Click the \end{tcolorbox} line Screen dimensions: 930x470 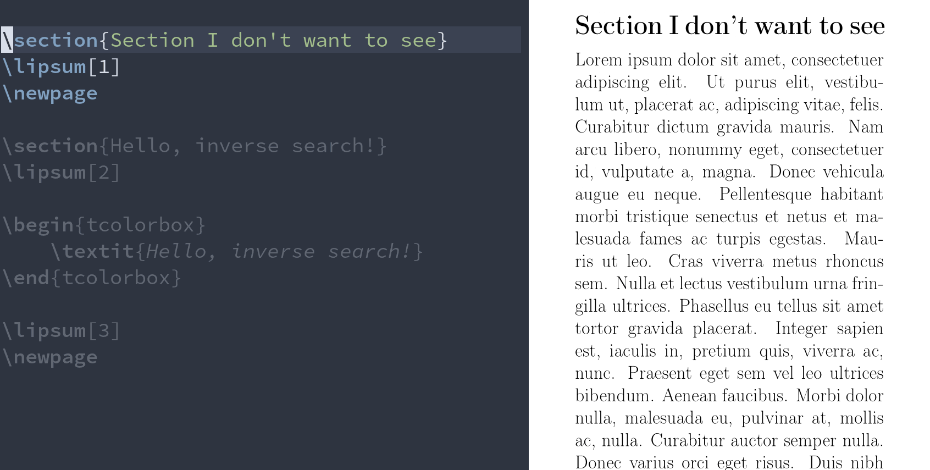92,278
